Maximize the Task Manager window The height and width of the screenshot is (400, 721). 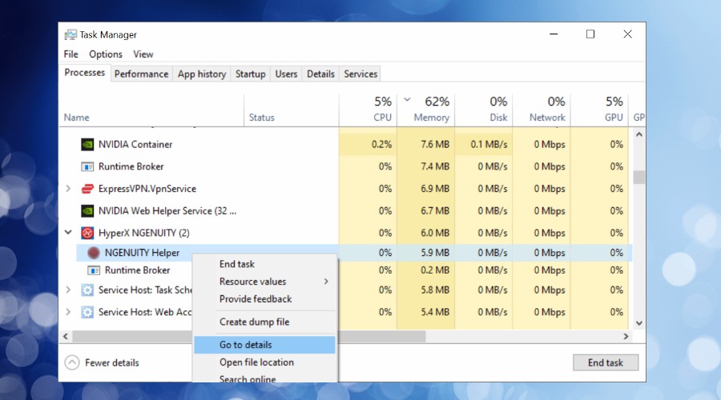point(590,34)
